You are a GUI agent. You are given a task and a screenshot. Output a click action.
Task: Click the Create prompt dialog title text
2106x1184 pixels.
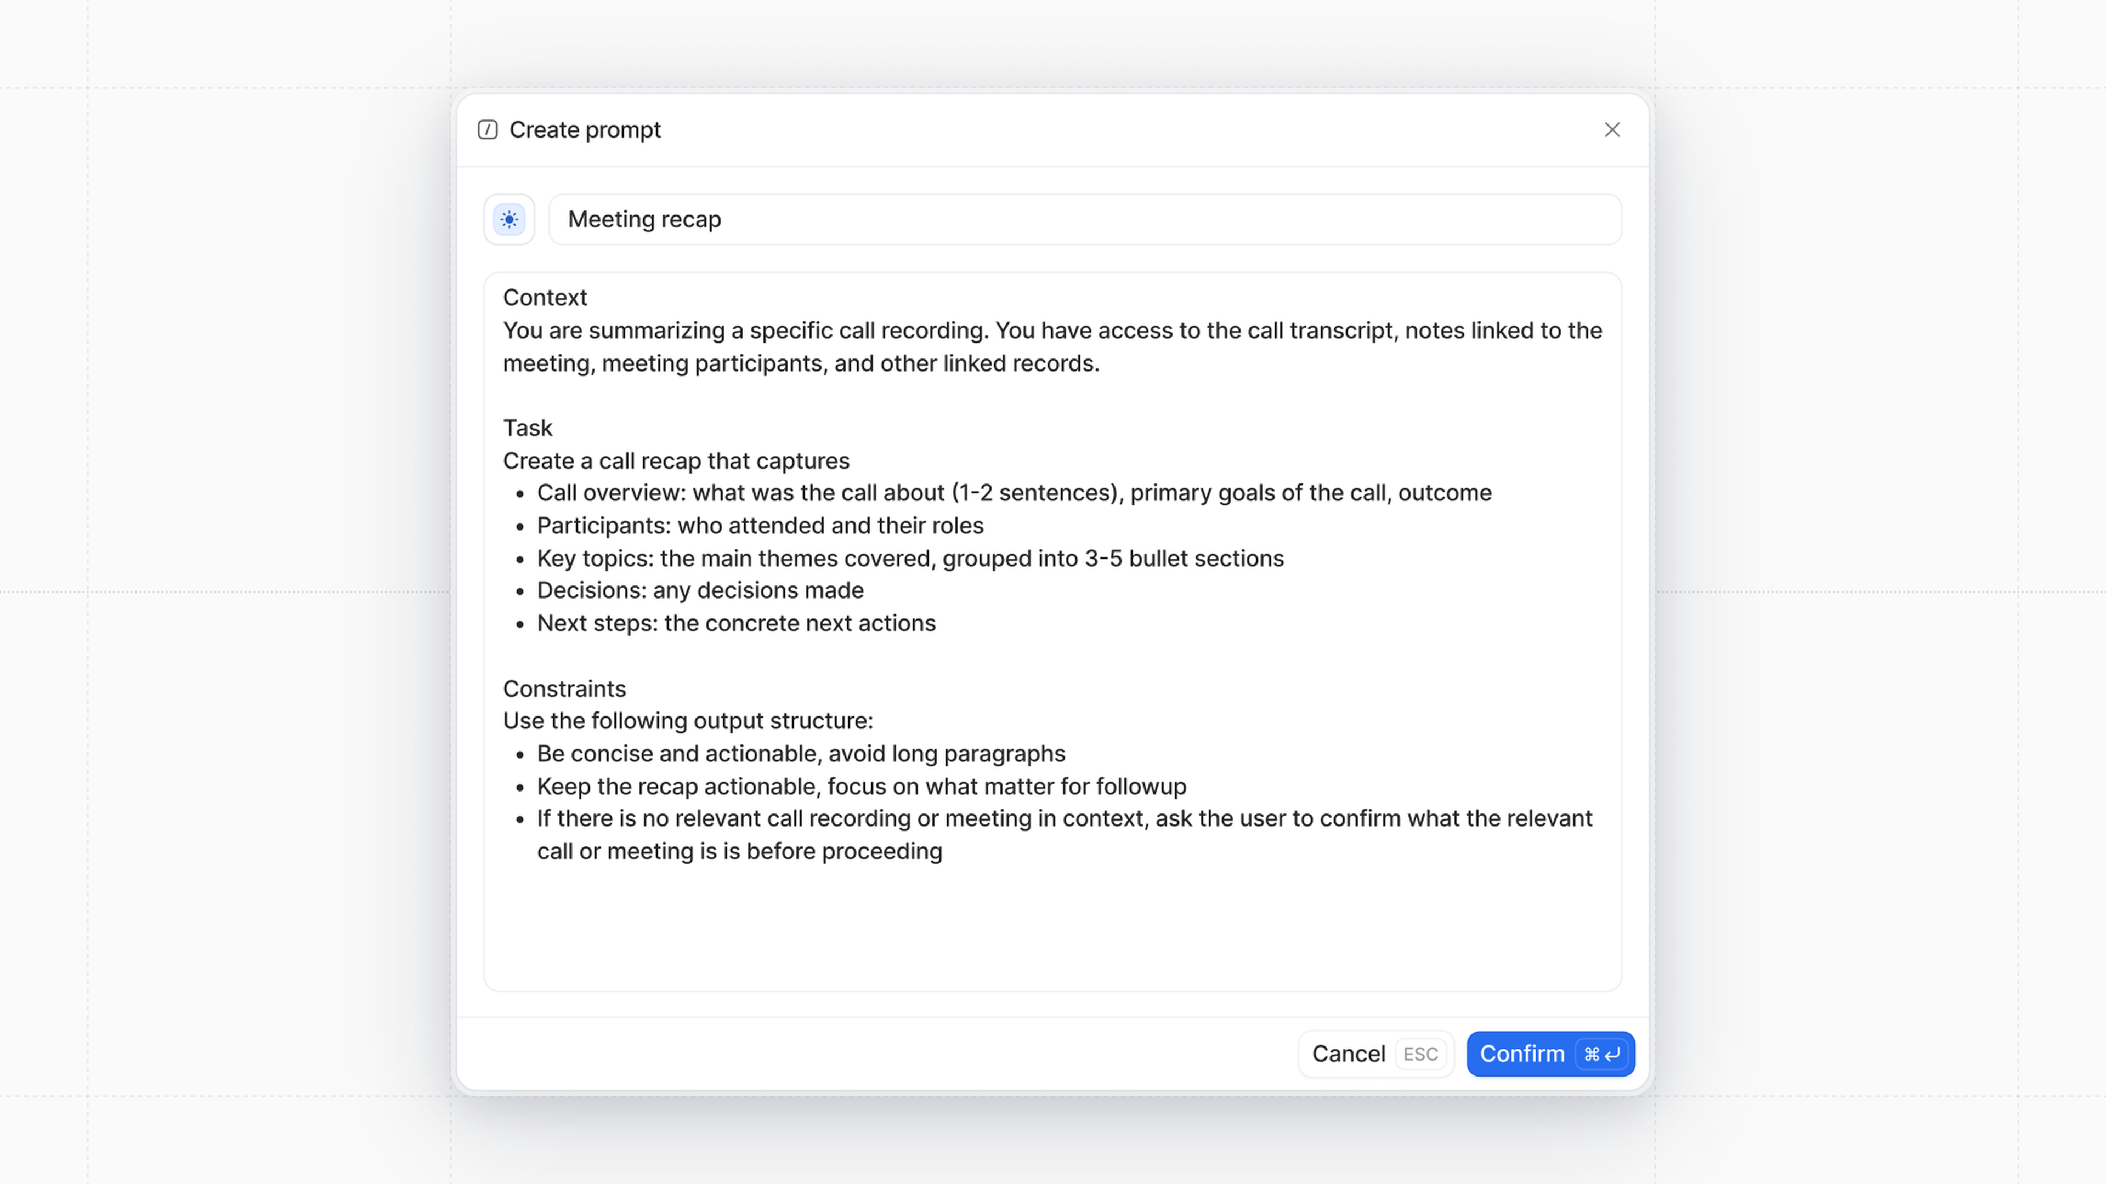(x=585, y=130)
